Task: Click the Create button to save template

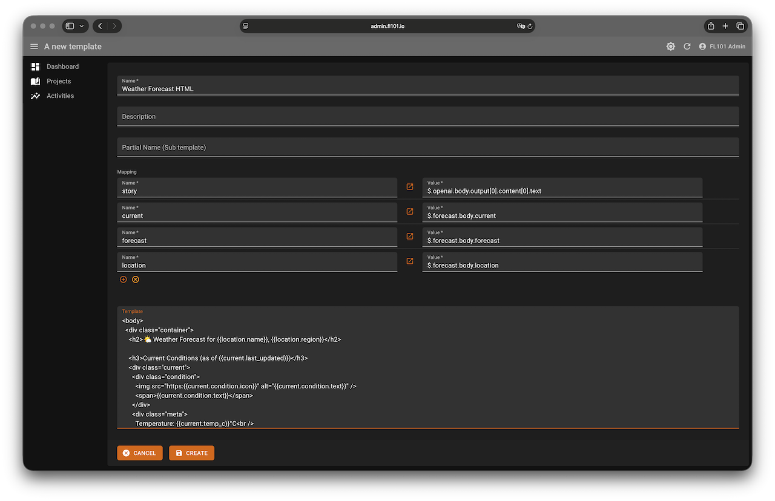Action: (x=191, y=453)
